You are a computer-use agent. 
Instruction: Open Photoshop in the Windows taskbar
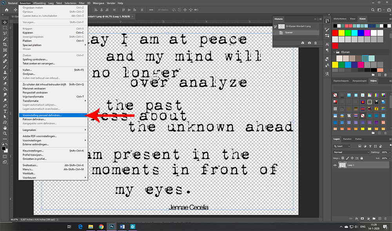pos(111,227)
